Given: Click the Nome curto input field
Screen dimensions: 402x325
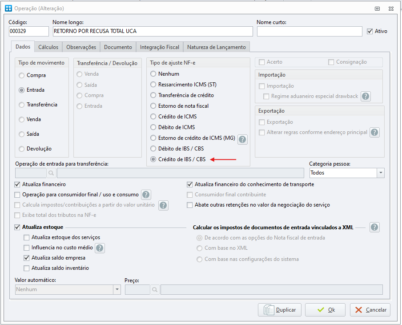Looking at the screenshot, I should (310, 31).
